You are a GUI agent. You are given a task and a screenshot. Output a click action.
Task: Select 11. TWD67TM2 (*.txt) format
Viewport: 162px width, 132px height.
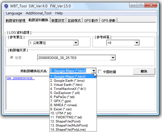click(x=73, y=117)
